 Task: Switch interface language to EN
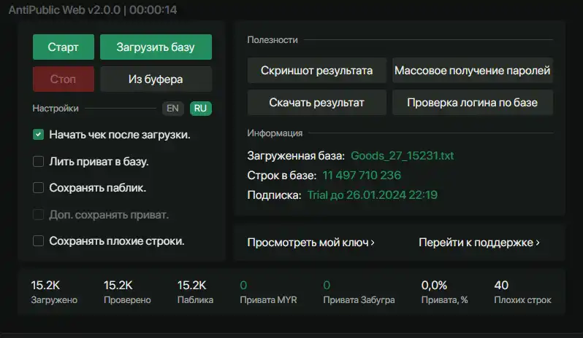[172, 109]
